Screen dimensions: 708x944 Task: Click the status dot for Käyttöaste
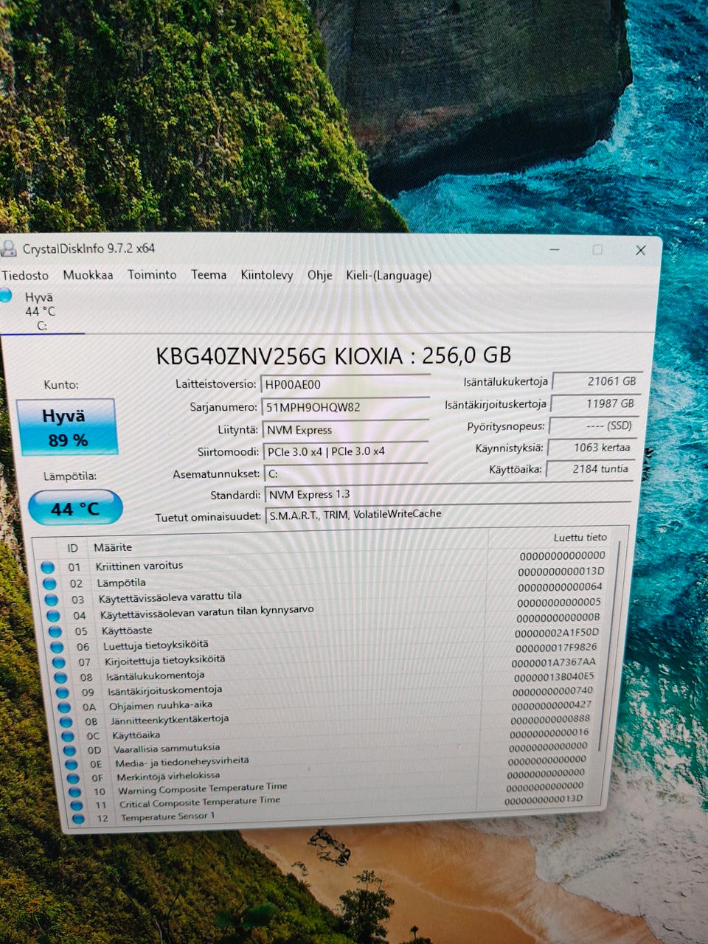(55, 631)
